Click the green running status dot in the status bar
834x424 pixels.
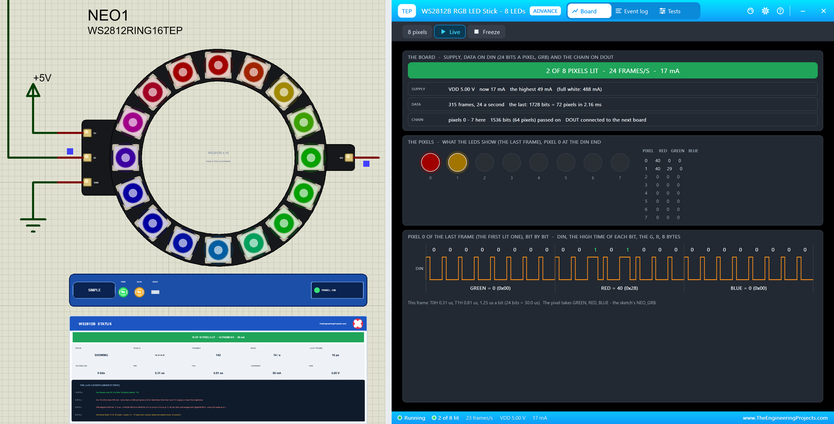(x=400, y=418)
